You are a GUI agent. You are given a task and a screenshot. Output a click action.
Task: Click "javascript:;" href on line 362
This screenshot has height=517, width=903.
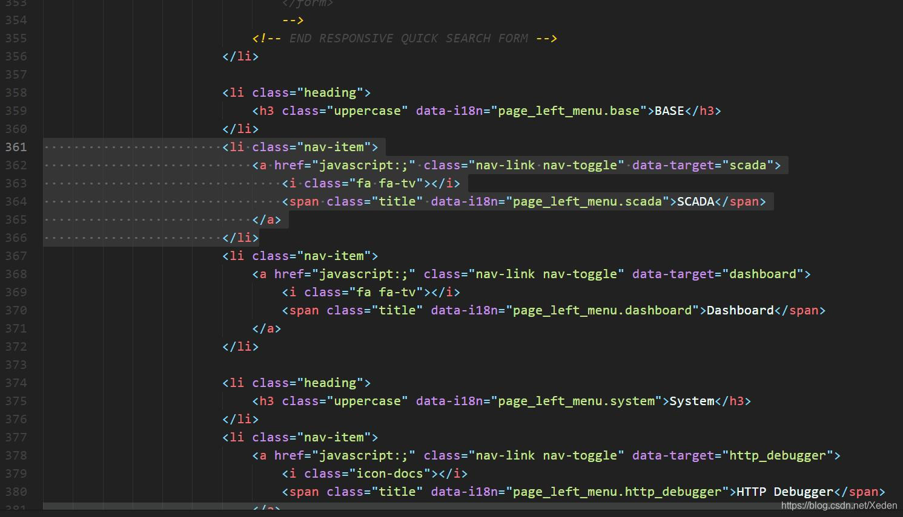point(364,165)
